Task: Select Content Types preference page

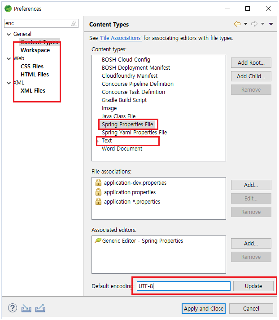Action: pos(39,42)
